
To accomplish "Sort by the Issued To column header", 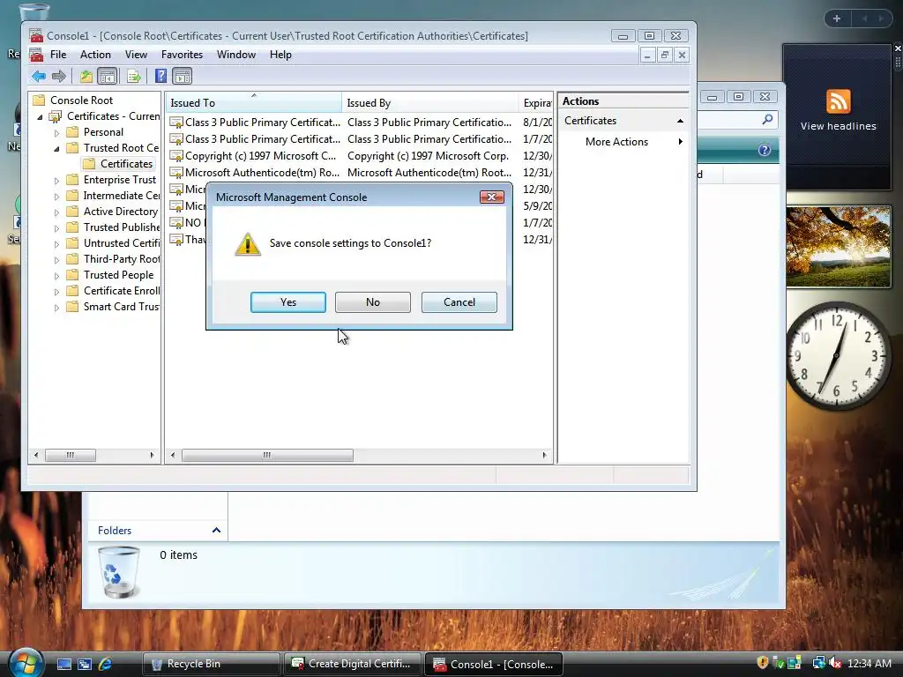I will pyautogui.click(x=253, y=103).
